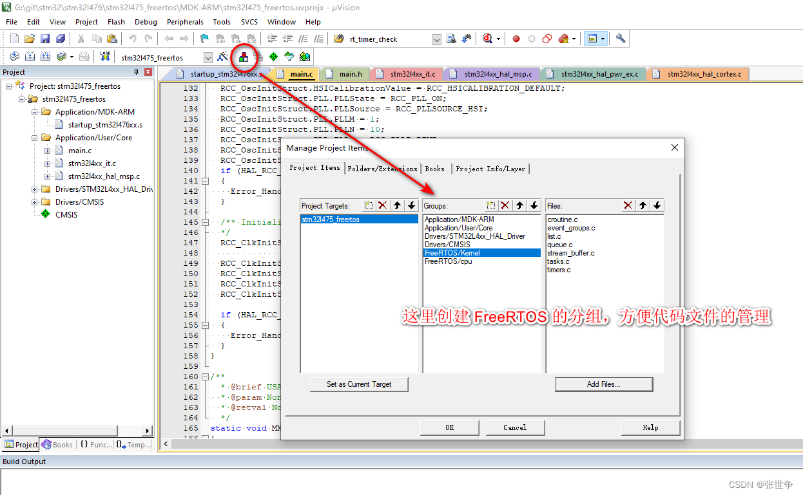Open the Window layout button dropdown arrow

(x=603, y=39)
